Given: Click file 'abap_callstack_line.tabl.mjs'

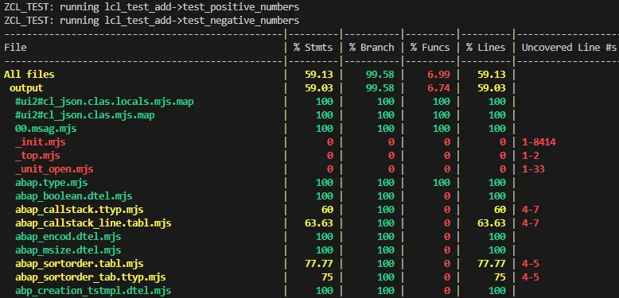Looking at the screenshot, I should tap(93, 223).
